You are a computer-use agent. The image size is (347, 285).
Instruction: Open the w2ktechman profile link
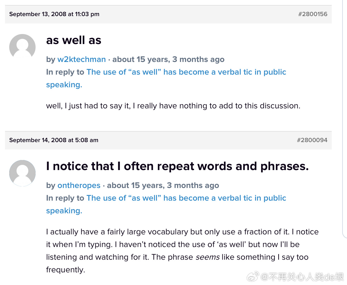81,59
